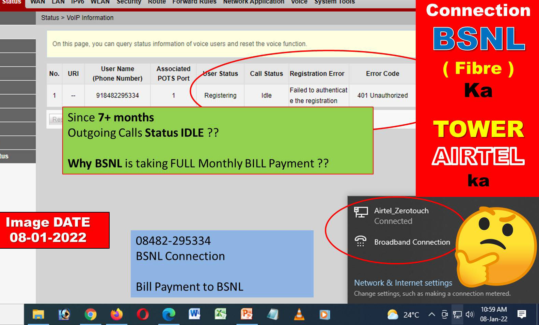Switch to the Voice tab
This screenshot has height=325, width=539.
coord(299,2)
